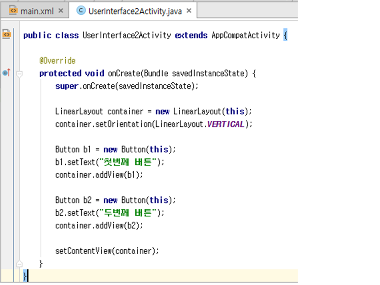Click the super.onCreate call line

click(126, 86)
